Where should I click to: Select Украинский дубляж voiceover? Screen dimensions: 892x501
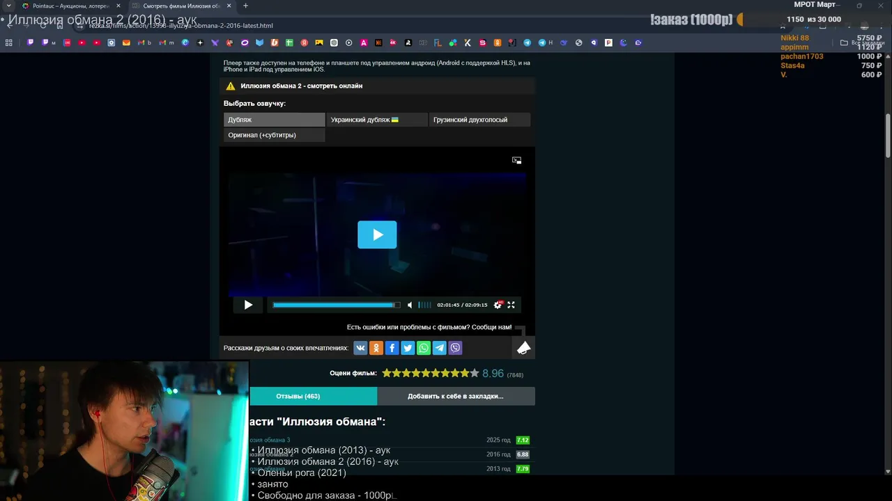pyautogui.click(x=377, y=120)
